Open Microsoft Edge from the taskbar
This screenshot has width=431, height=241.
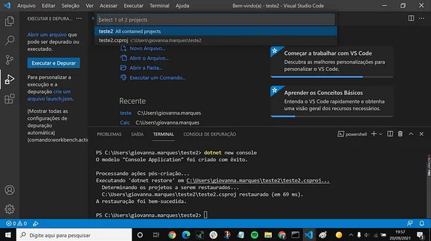coord(186,235)
